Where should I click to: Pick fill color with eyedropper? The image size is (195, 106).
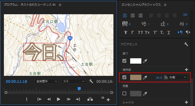pos(145,61)
